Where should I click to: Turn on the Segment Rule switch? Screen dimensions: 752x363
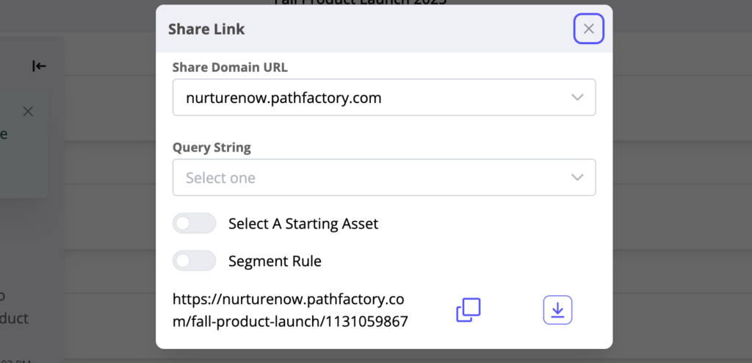pos(194,261)
